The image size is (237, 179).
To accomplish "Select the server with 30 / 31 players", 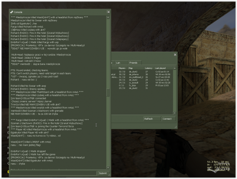I will pyautogui.click(x=142, y=80).
